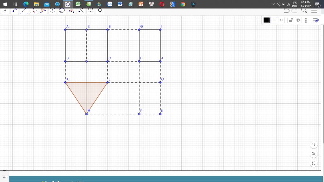The width and height of the screenshot is (324, 182).
Task: Select the Point tool
Action: pyautogui.click(x=15, y=10)
